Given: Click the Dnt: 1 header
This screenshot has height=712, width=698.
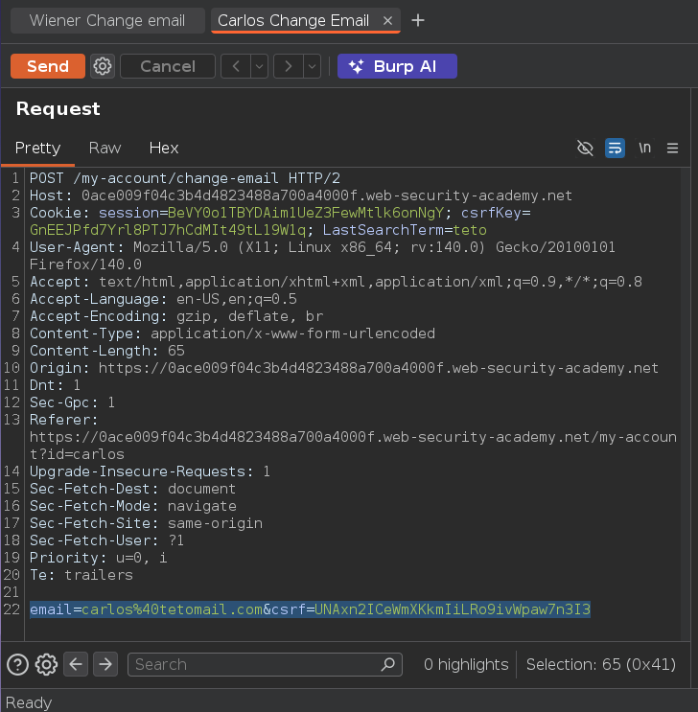Looking at the screenshot, I should point(55,385).
